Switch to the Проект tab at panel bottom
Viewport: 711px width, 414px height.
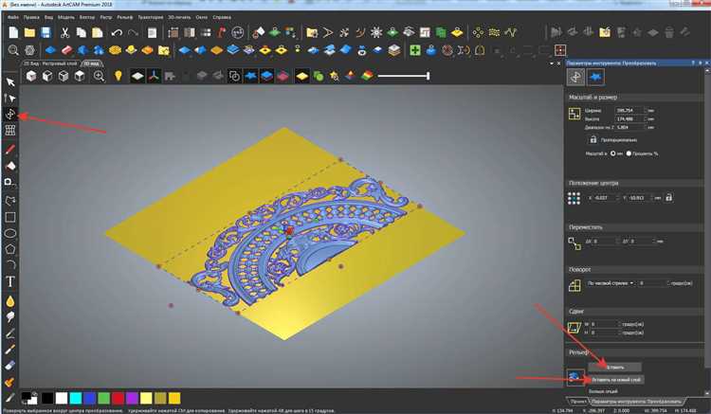tap(578, 402)
